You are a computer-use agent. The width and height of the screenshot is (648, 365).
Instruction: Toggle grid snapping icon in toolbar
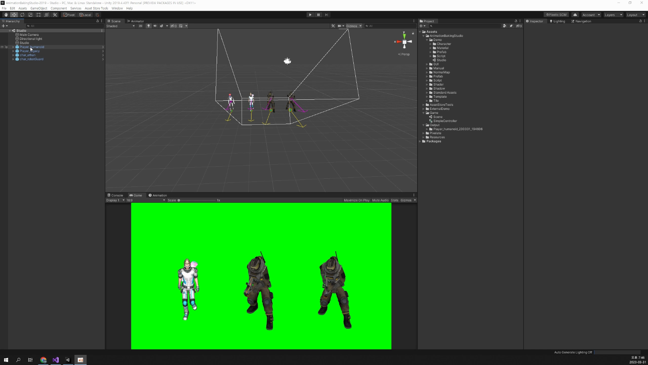(x=97, y=15)
